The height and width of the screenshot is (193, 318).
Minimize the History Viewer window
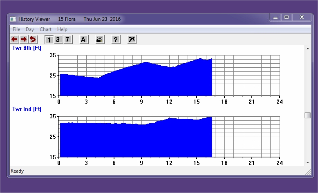[x=275, y=18]
